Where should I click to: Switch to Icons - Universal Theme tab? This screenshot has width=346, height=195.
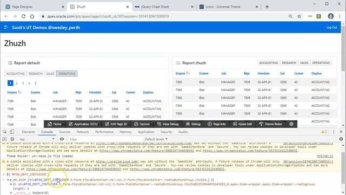pos(229,7)
